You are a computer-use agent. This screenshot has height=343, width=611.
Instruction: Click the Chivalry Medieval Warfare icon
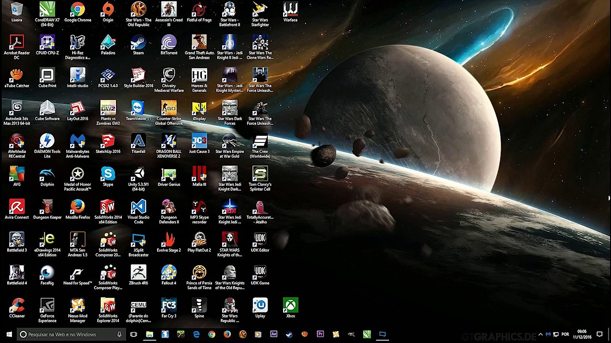click(x=169, y=80)
